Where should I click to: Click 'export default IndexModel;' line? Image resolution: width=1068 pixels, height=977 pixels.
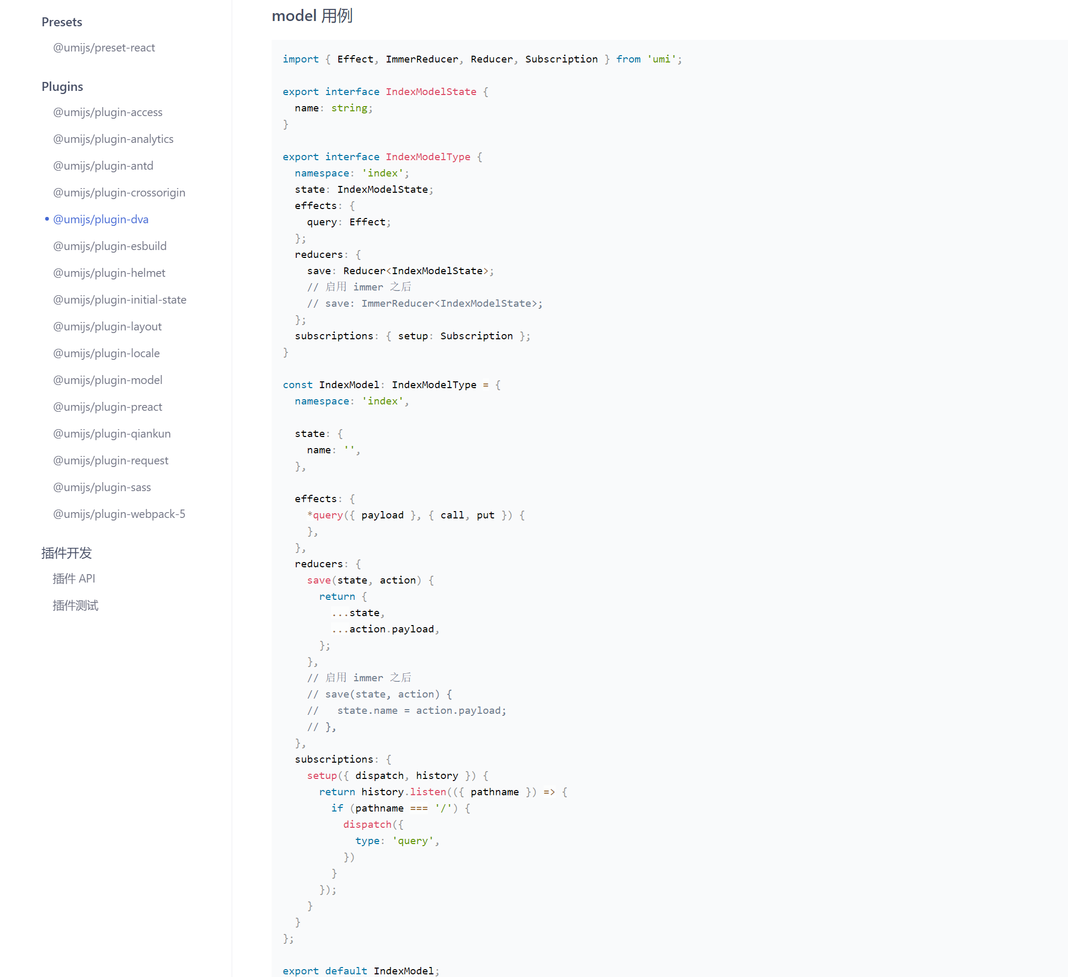pyautogui.click(x=361, y=971)
